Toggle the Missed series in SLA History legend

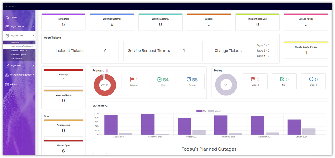[211, 111]
